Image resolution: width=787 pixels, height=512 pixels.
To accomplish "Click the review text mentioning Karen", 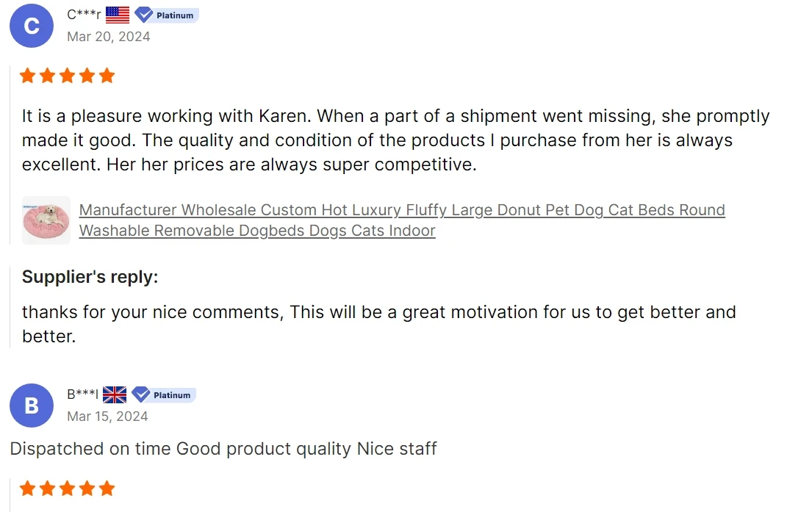I will (395, 140).
